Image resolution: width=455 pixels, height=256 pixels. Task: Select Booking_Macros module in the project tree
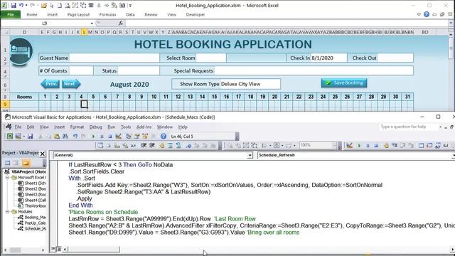[32, 218]
